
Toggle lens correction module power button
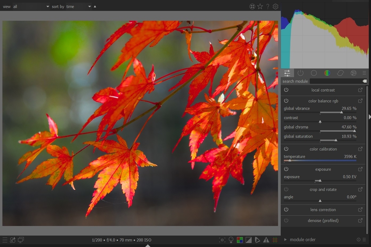tap(286, 209)
